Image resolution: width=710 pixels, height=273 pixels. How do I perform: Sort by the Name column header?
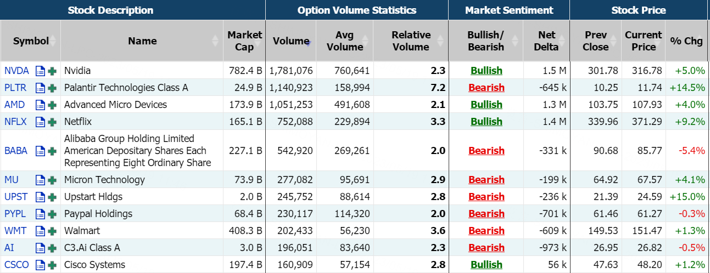pos(142,41)
